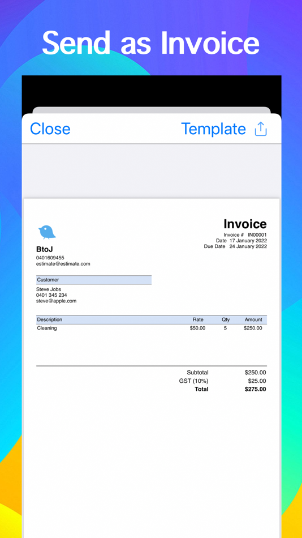
Task: Tap the date 17 January 2022
Action: pyautogui.click(x=248, y=241)
